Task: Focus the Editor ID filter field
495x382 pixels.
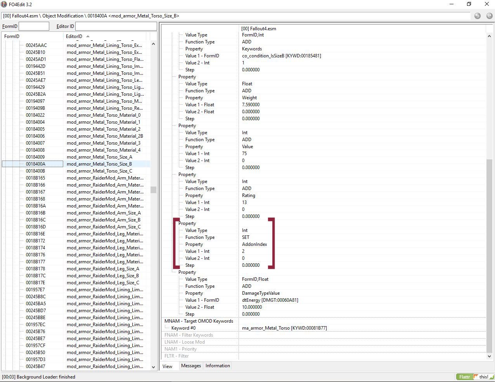Action: 116,26
